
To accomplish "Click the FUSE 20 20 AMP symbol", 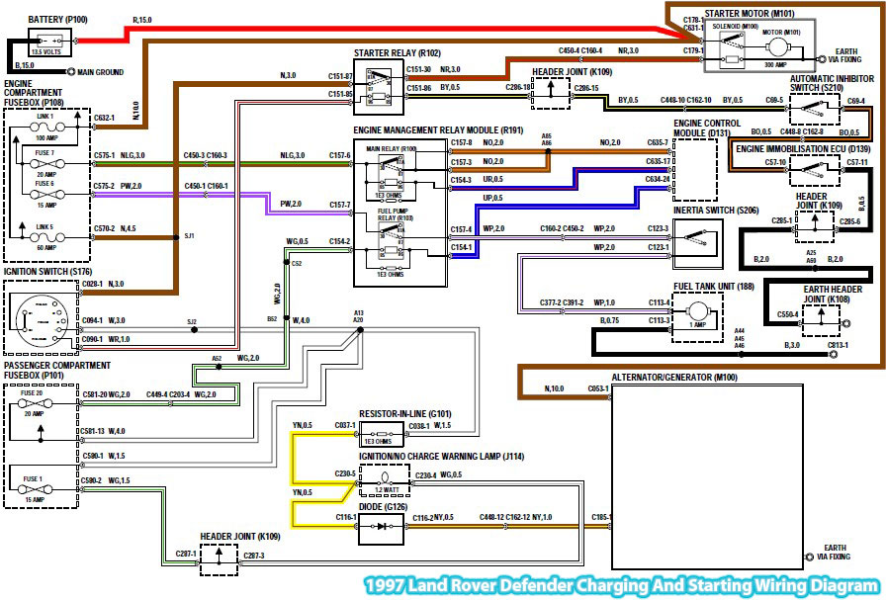I will click(35, 403).
